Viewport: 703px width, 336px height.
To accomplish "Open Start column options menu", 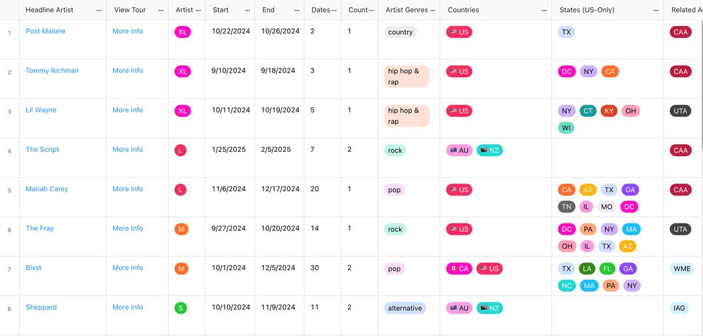I will pyautogui.click(x=247, y=10).
